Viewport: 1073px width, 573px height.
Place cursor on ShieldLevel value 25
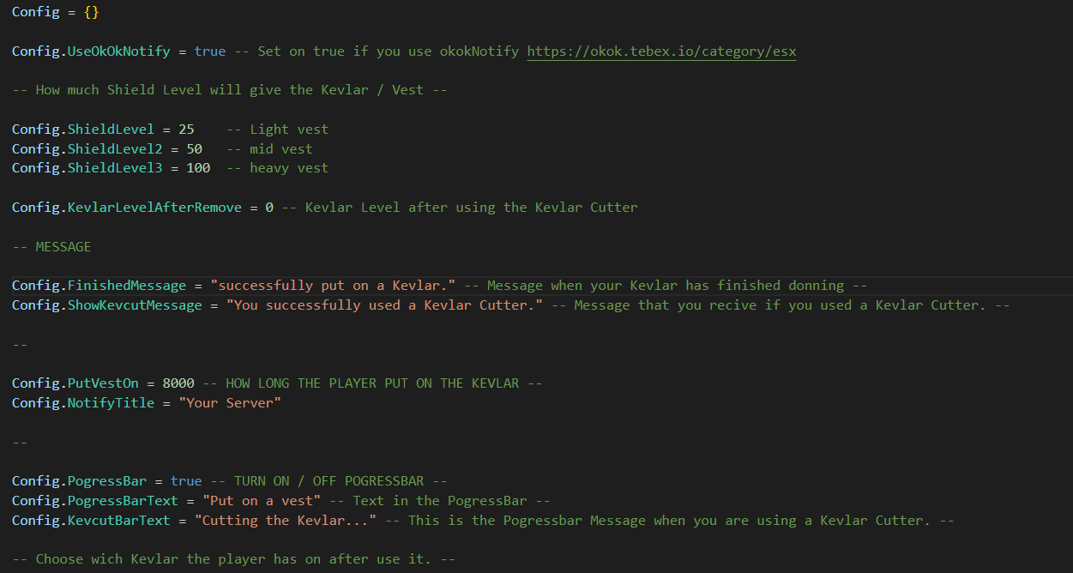186,130
